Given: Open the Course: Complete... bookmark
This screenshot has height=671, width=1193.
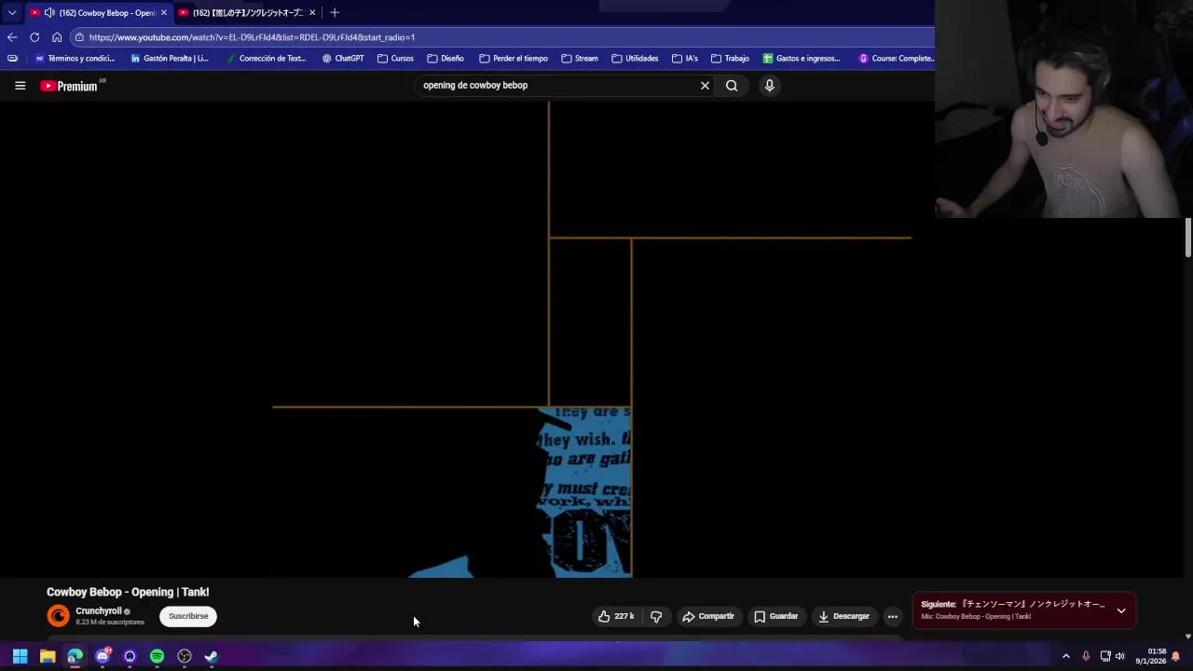Looking at the screenshot, I should point(896,59).
